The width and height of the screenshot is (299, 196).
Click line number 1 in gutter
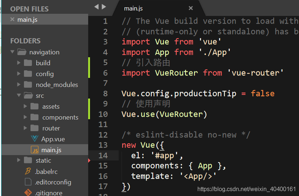tap(105, 21)
